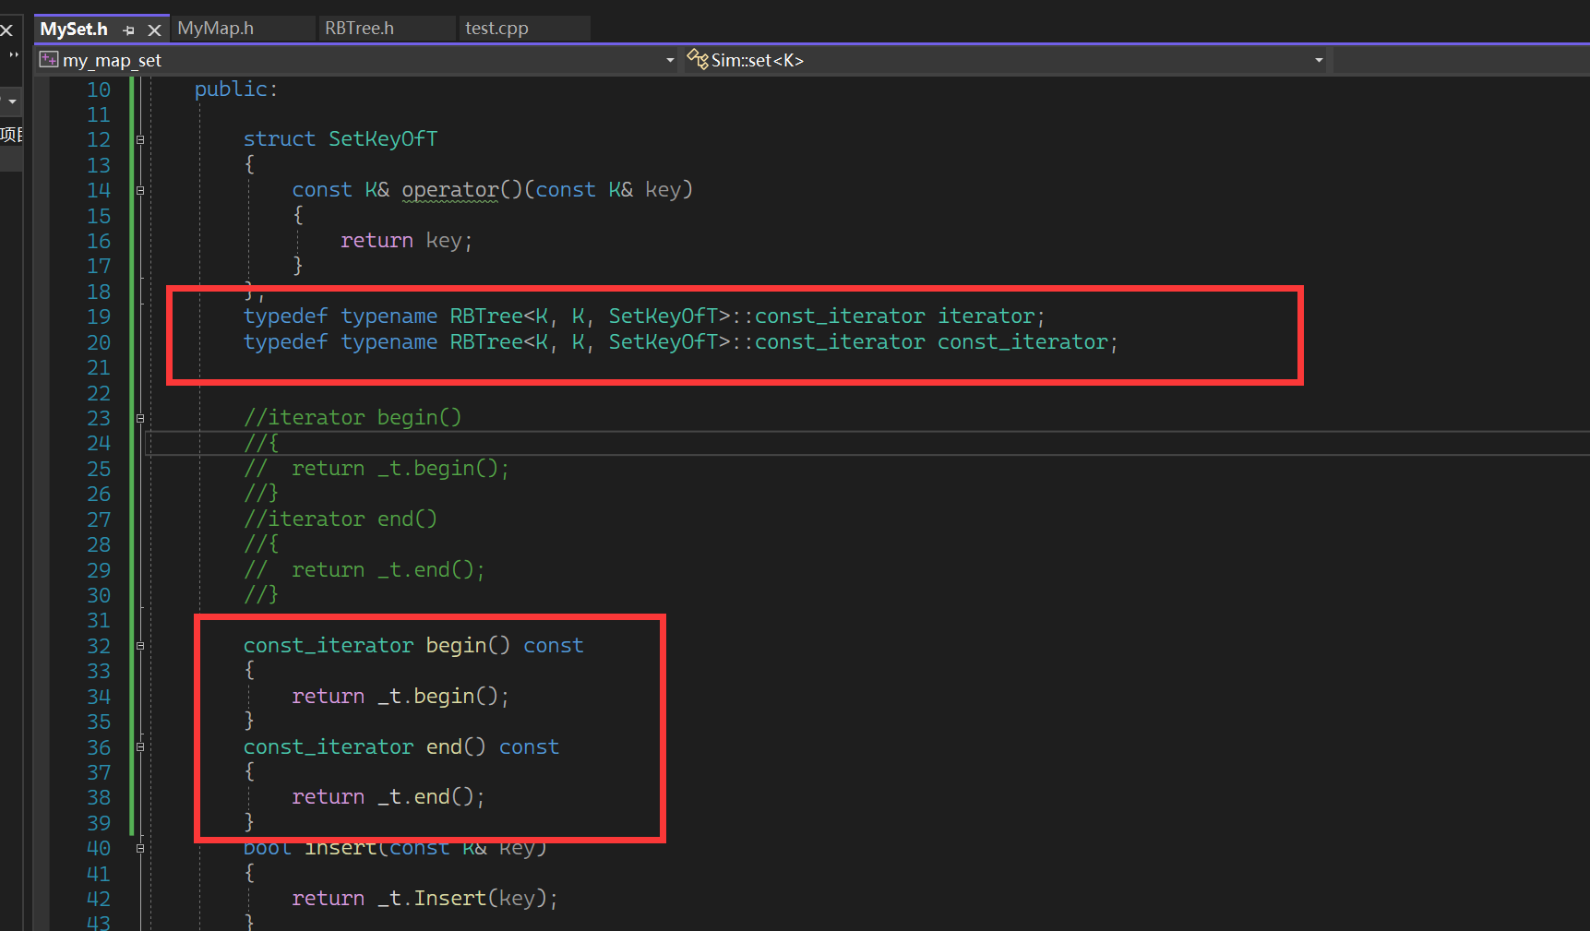The image size is (1590, 931).
Task: Open the RBTree.h tab
Action: click(359, 29)
